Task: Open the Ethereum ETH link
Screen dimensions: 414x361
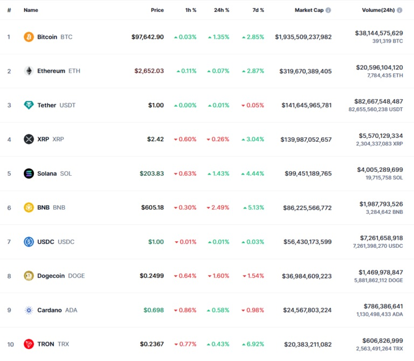Action: point(59,71)
